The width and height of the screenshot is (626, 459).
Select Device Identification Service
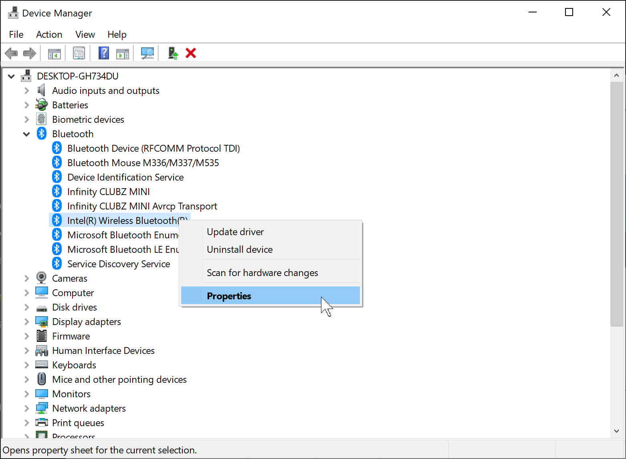tap(125, 177)
